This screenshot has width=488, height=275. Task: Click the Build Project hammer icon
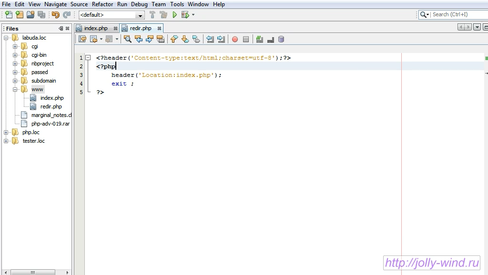(x=152, y=15)
